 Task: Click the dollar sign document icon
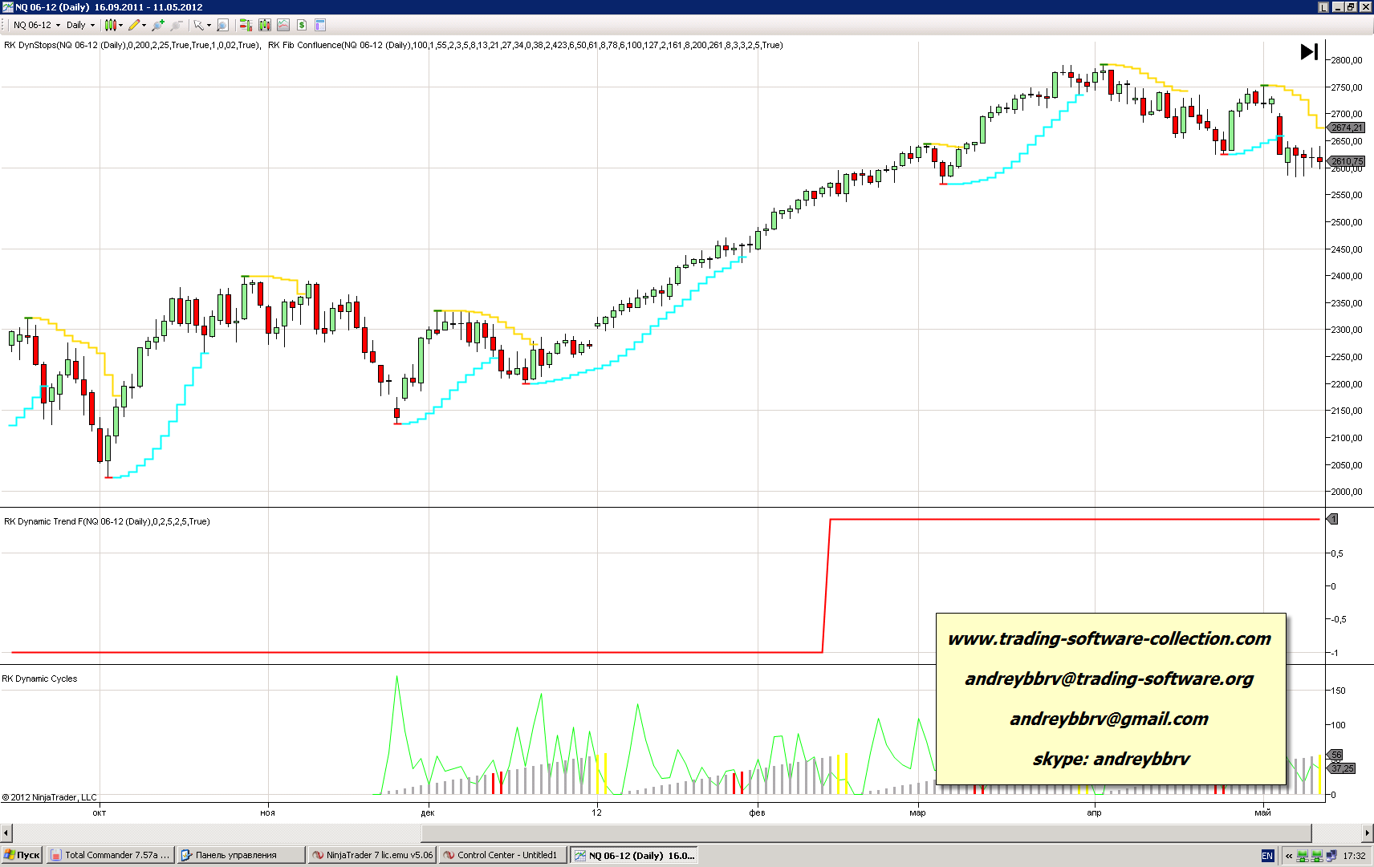pyautogui.click(x=302, y=25)
